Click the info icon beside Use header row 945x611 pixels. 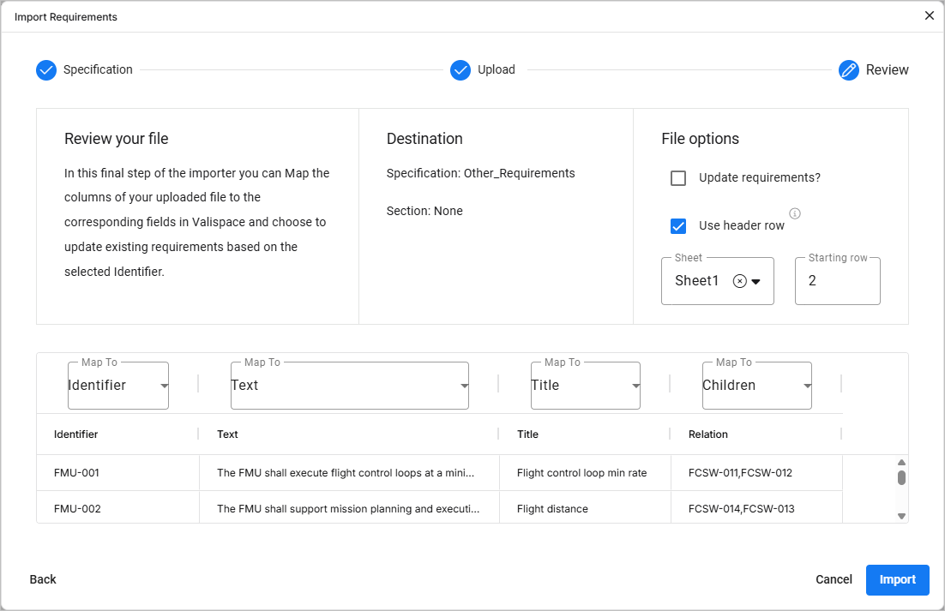coord(795,213)
